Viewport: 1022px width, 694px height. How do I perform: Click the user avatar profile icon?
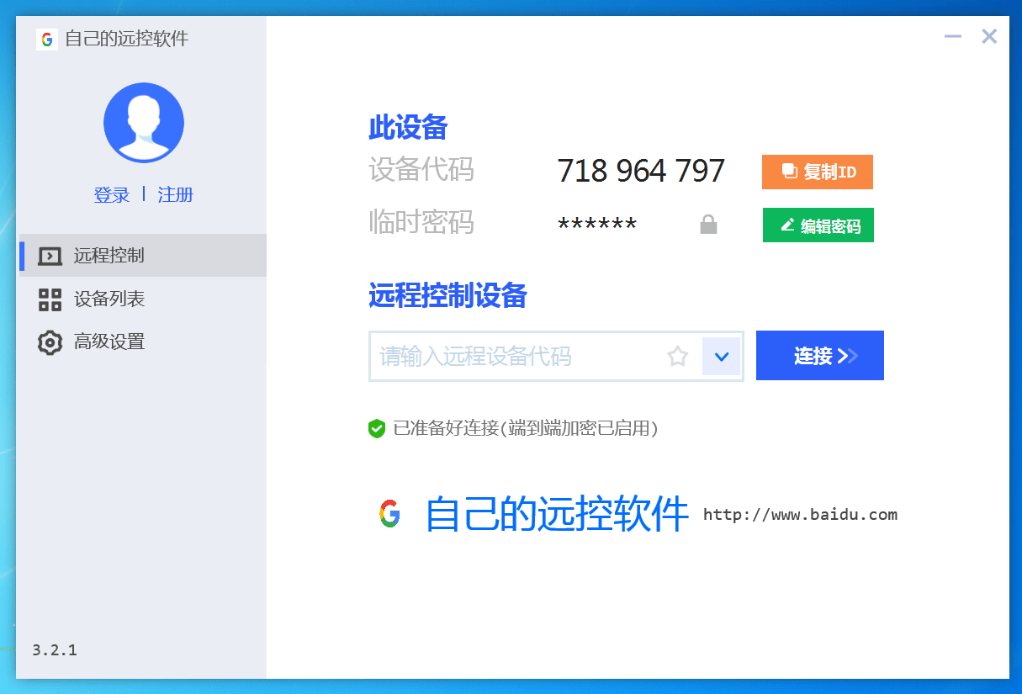click(144, 122)
